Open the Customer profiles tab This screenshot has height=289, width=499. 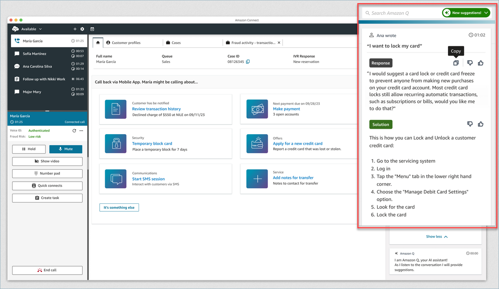[123, 43]
